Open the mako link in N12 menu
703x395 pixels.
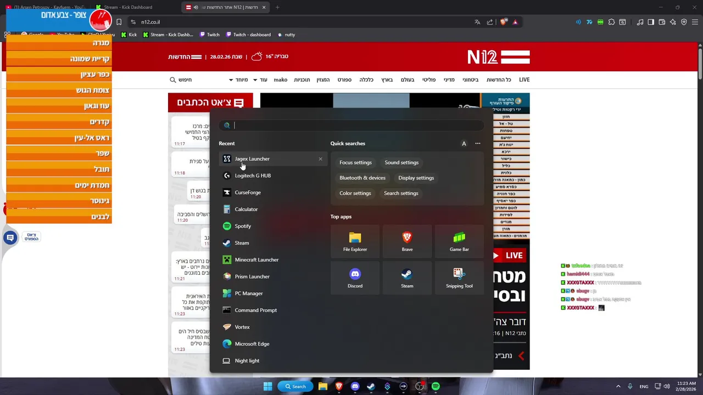pos(281,80)
